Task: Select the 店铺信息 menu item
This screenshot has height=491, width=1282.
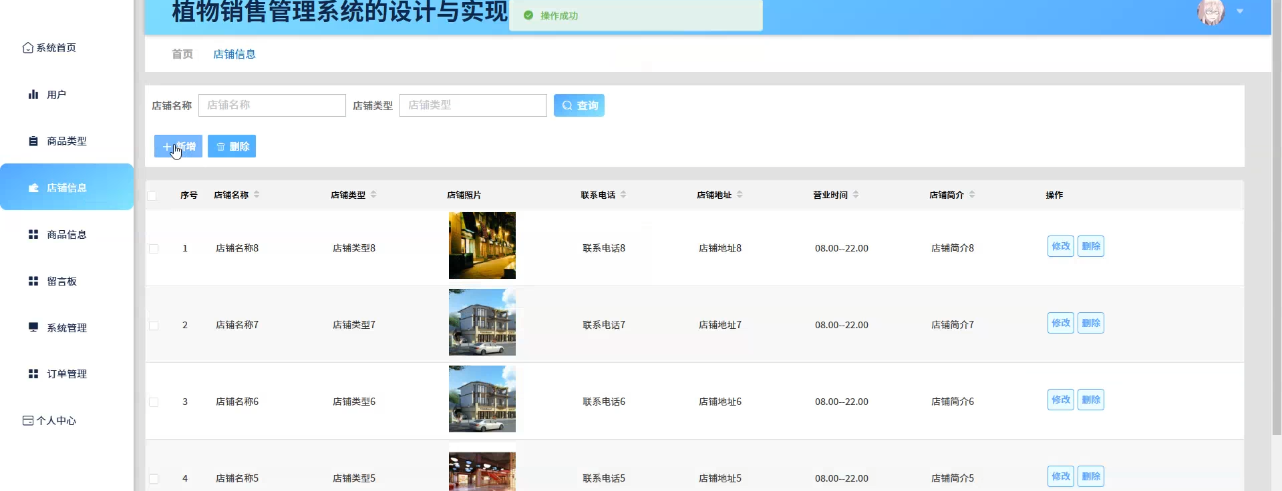Action: pyautogui.click(x=67, y=187)
